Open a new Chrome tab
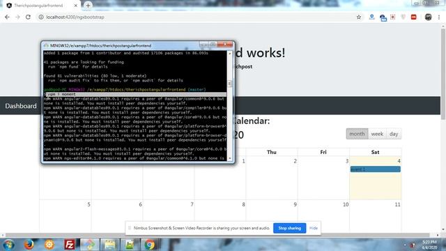 88,6
